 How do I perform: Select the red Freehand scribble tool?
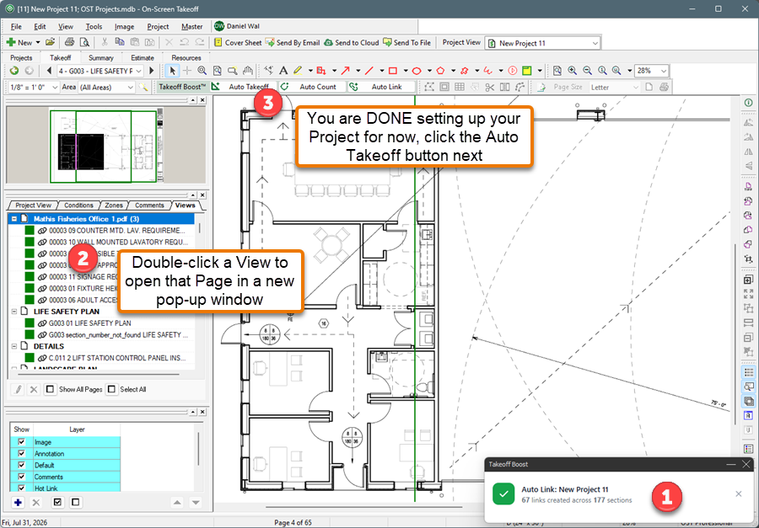(x=487, y=71)
